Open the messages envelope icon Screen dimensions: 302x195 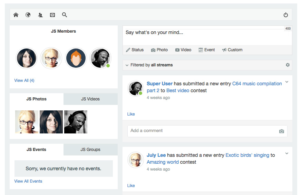coord(52,15)
